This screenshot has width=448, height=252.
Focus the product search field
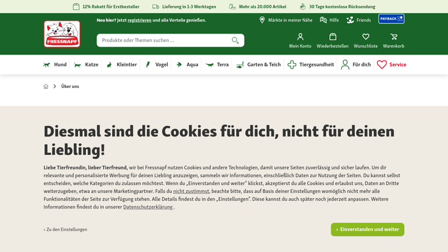[166, 40]
